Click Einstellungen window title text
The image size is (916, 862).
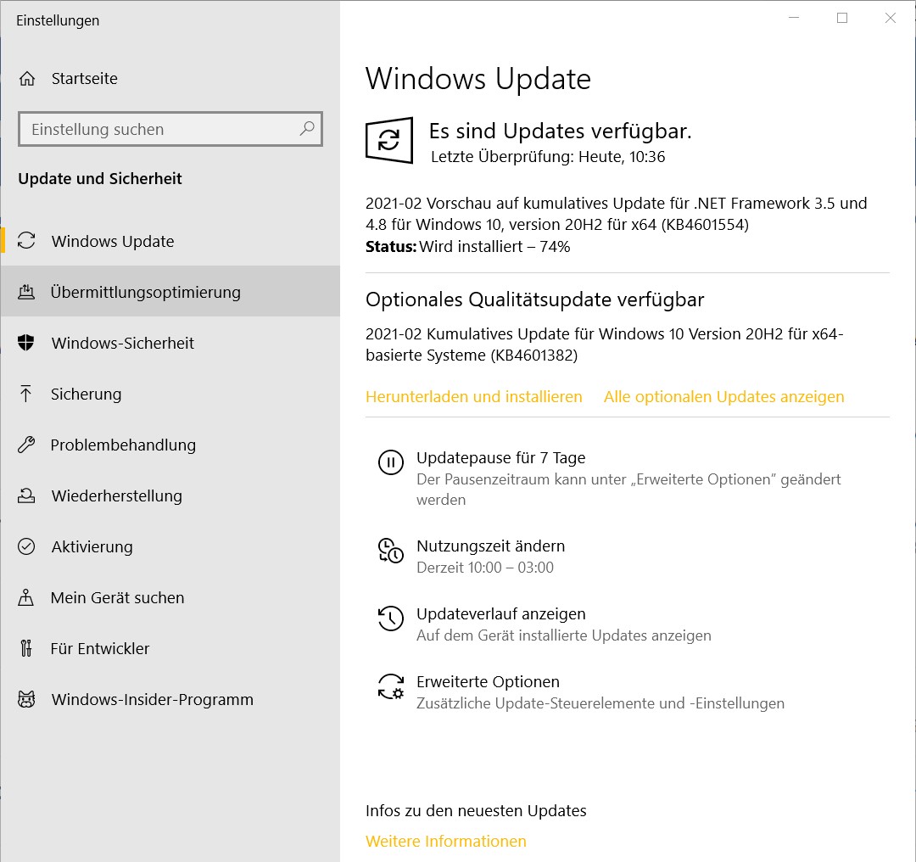[58, 20]
